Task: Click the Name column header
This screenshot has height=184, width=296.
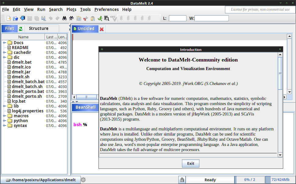Action: click(23, 37)
